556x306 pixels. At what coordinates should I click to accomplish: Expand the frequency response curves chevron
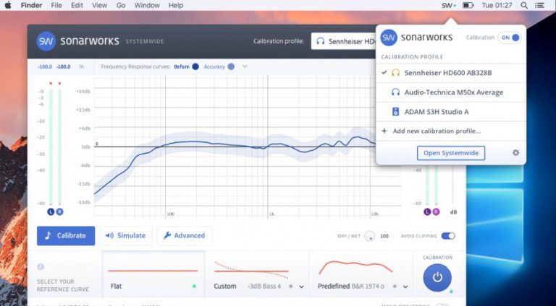click(x=245, y=66)
